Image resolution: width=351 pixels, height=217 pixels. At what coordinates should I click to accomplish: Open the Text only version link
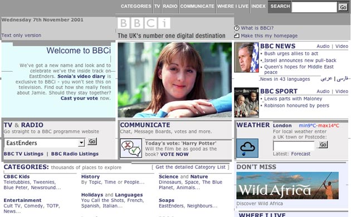point(21,35)
